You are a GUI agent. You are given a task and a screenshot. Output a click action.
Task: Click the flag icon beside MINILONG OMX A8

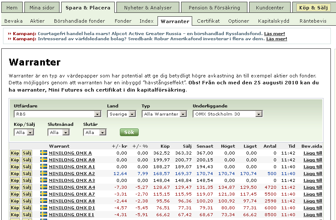point(44,201)
